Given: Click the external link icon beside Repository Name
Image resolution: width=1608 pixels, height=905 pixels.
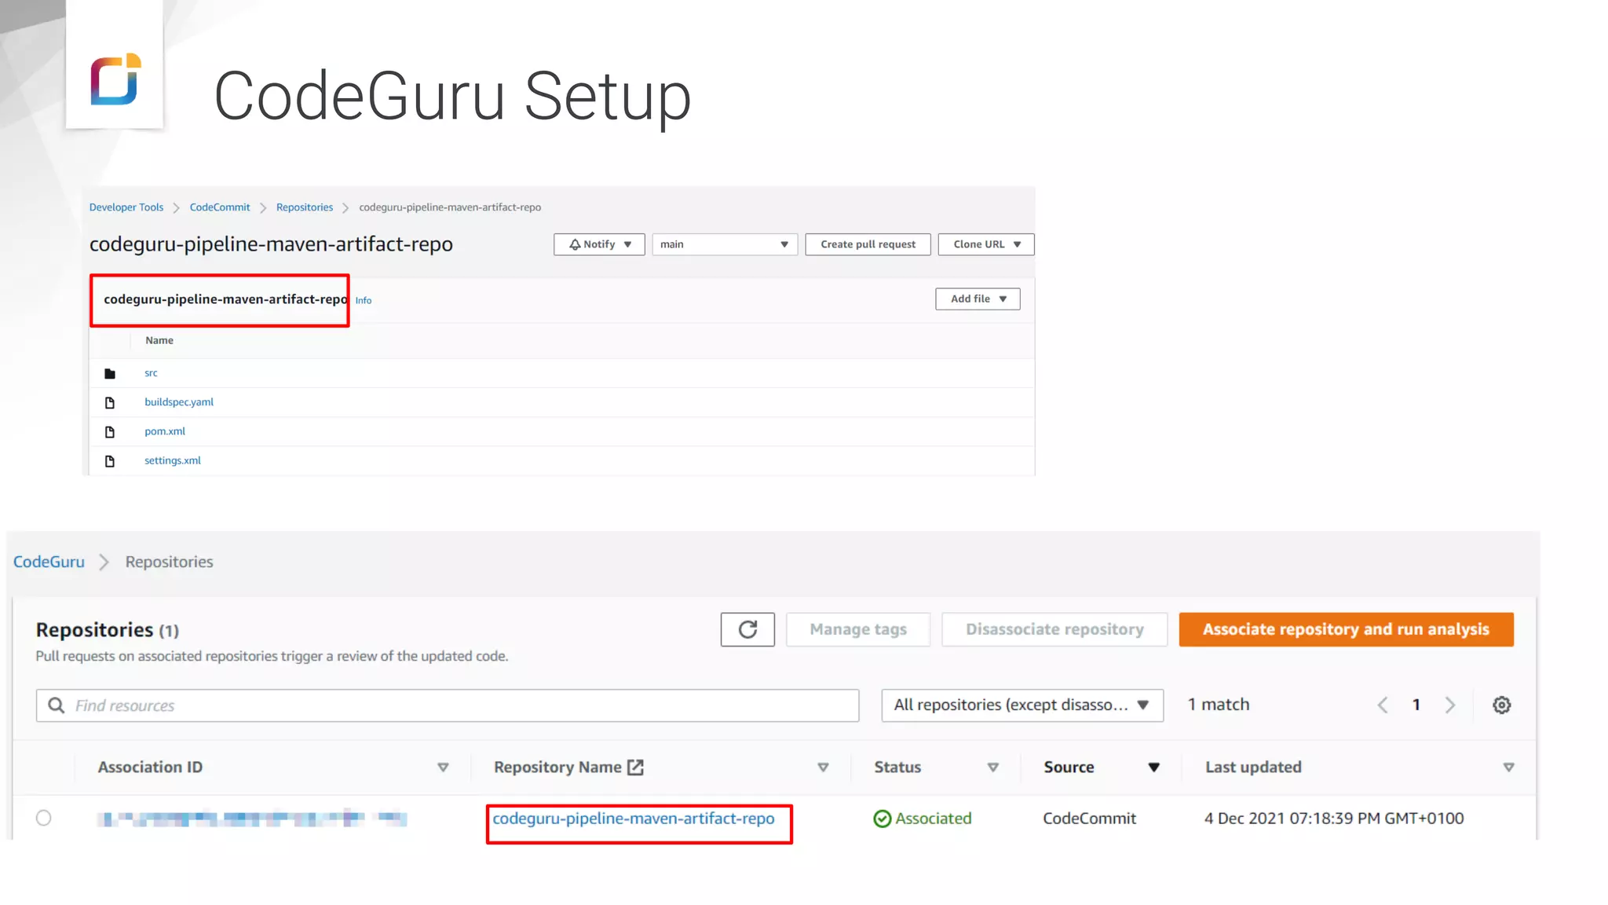Looking at the screenshot, I should point(635,768).
